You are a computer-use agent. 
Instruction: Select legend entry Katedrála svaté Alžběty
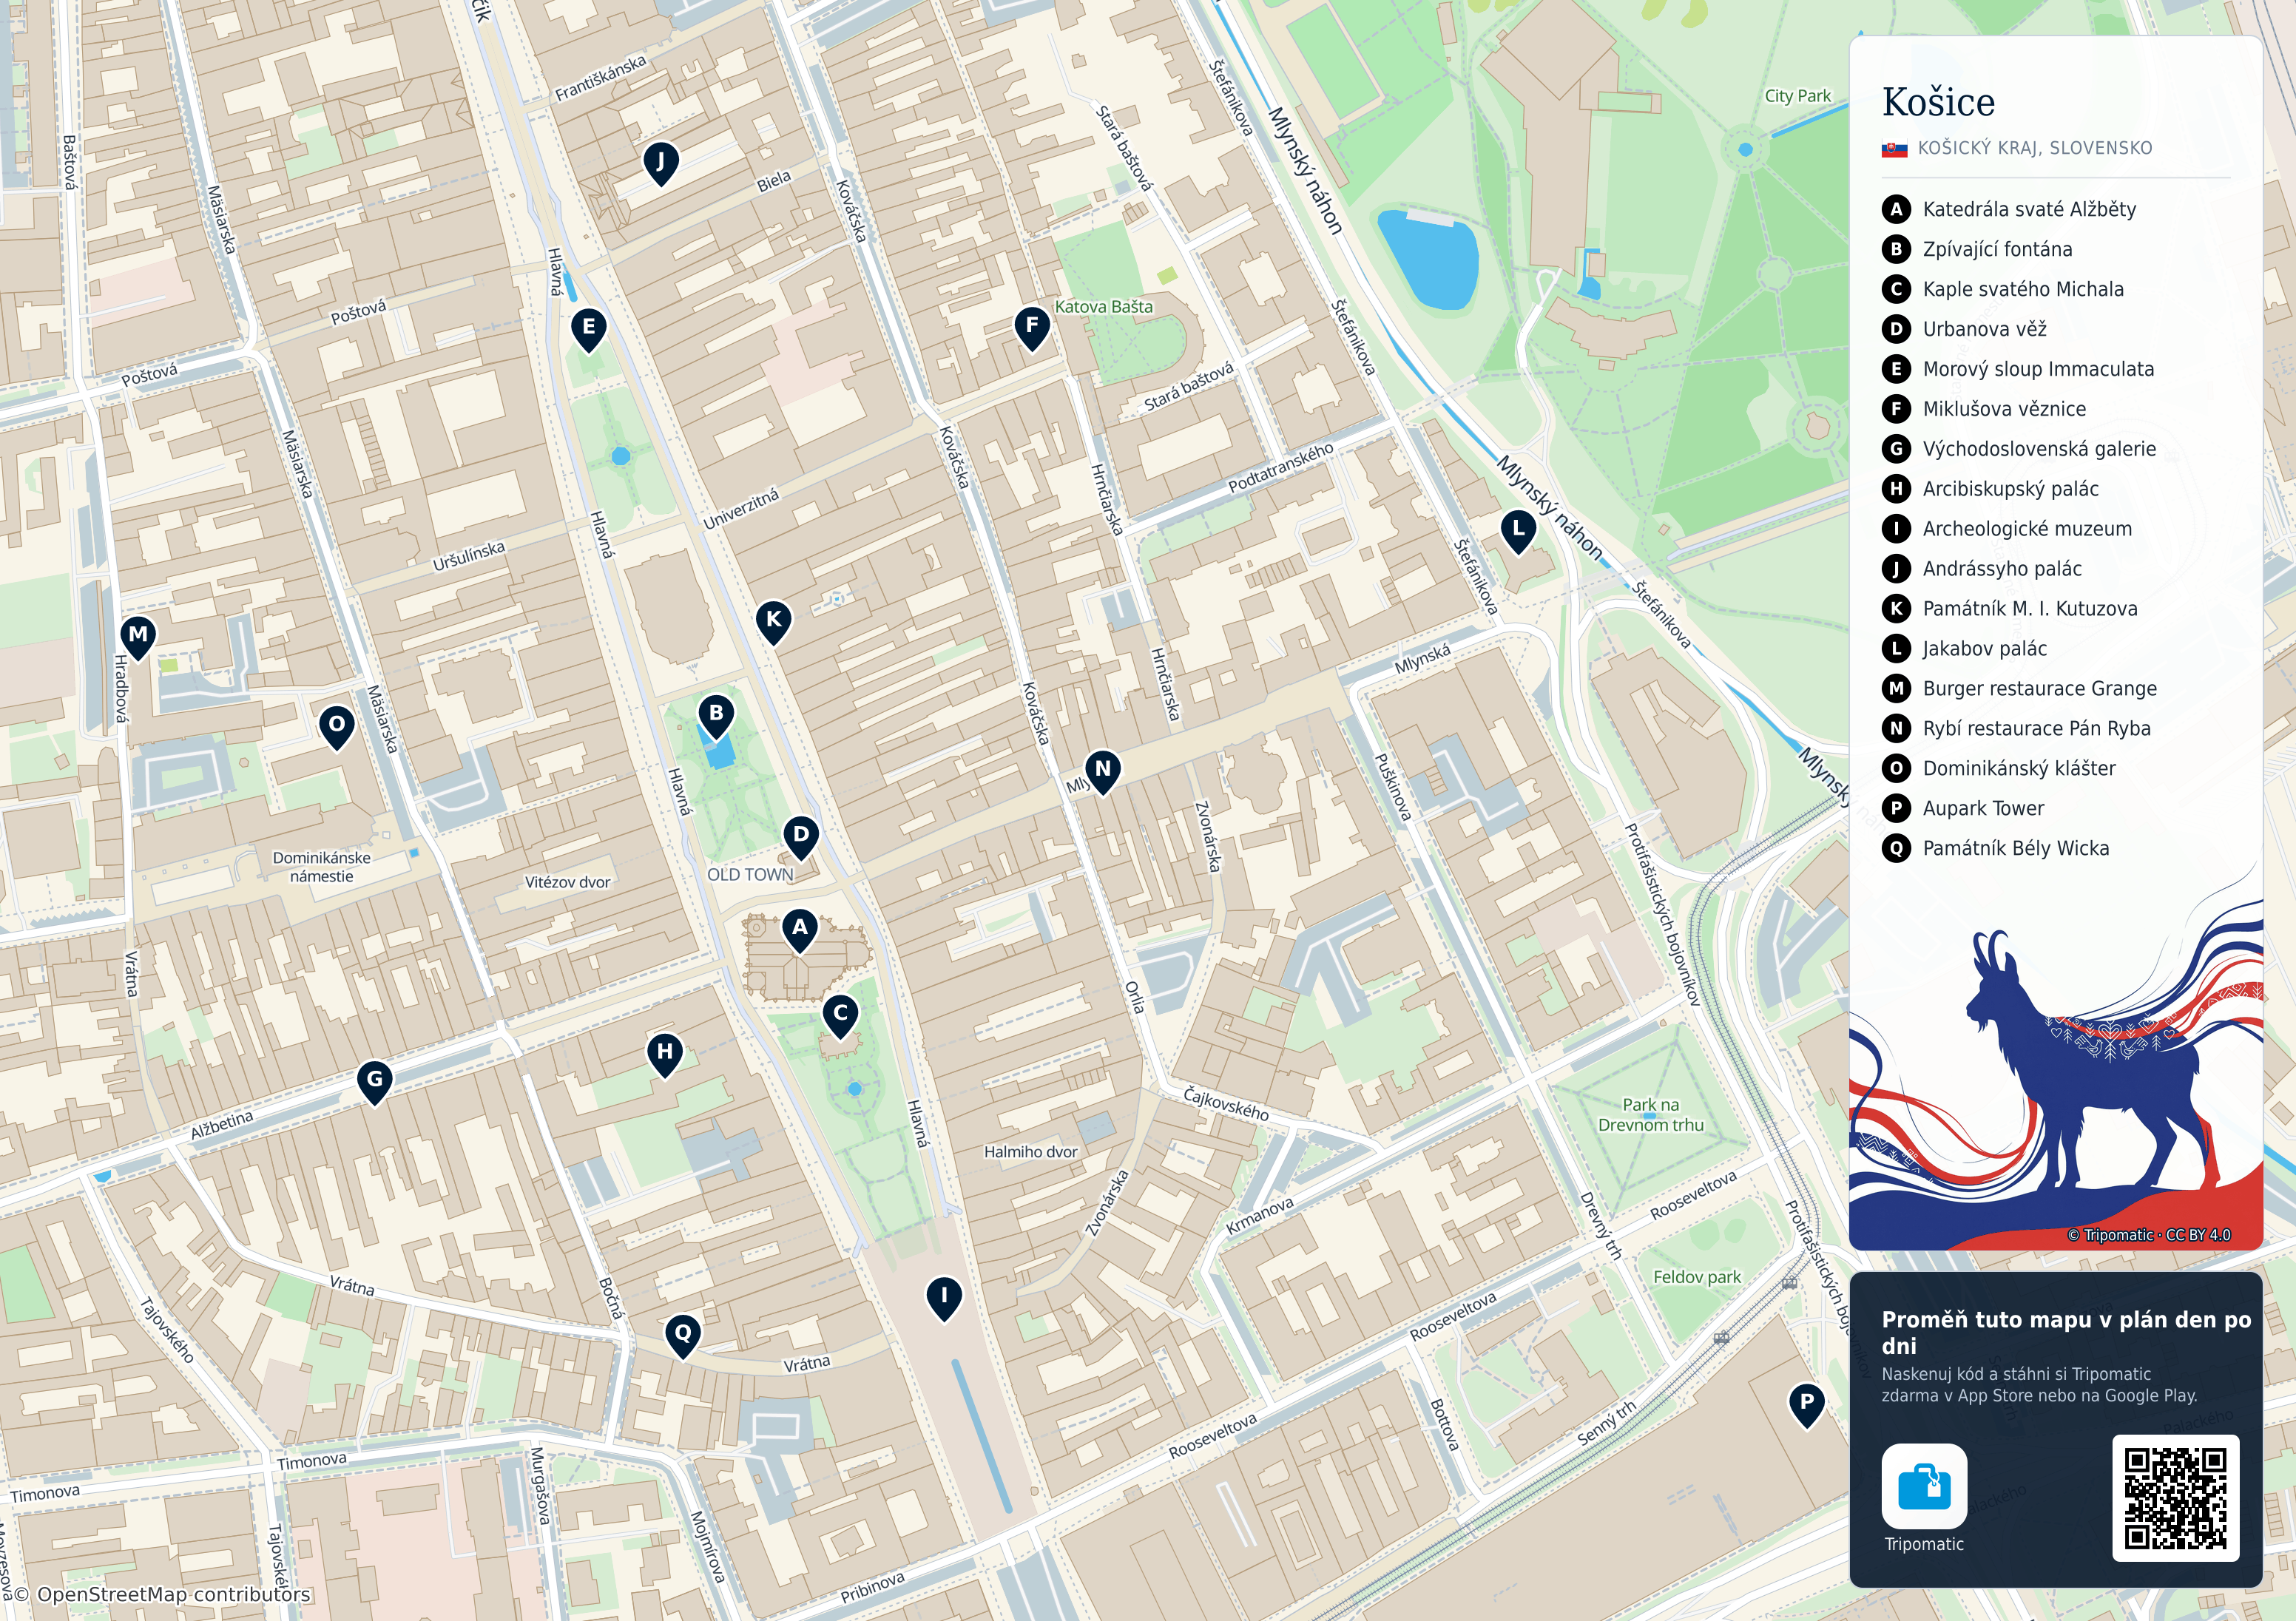coord(2009,209)
